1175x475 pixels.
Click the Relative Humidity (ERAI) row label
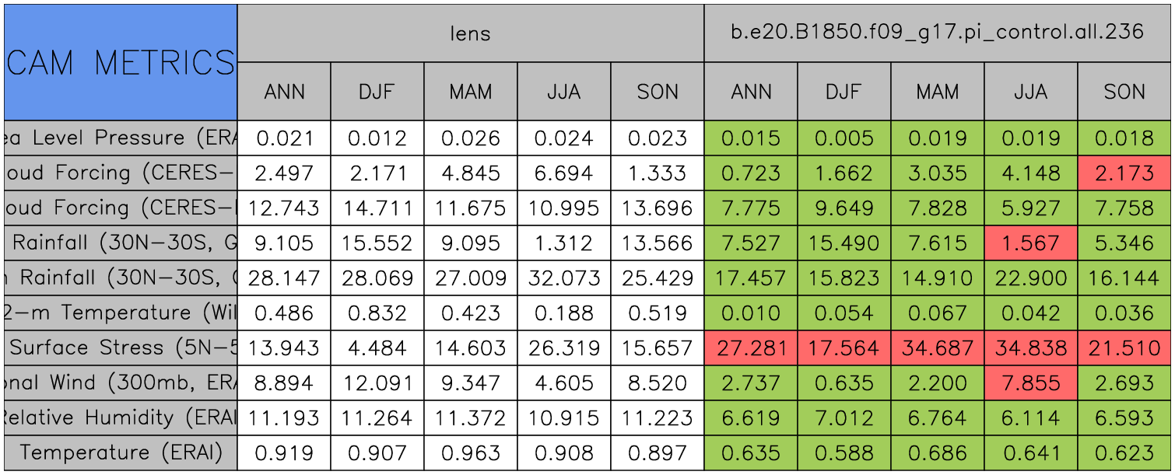(121, 418)
